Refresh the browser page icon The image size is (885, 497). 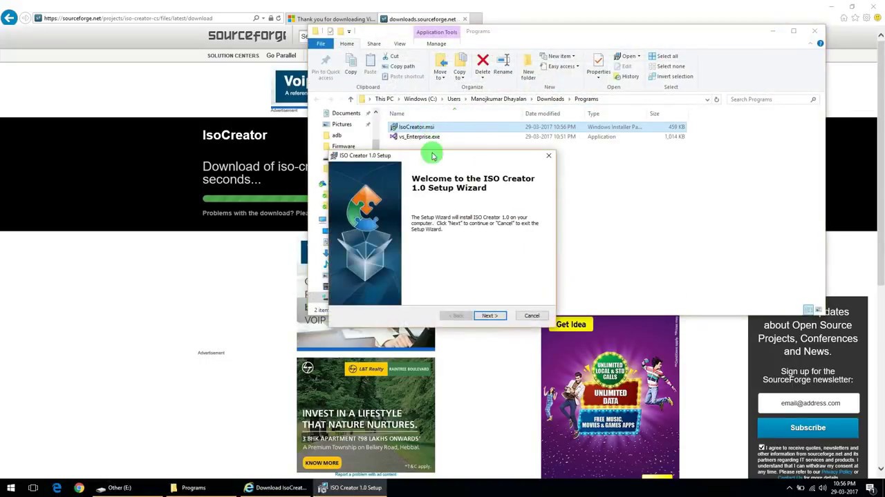[x=279, y=18]
